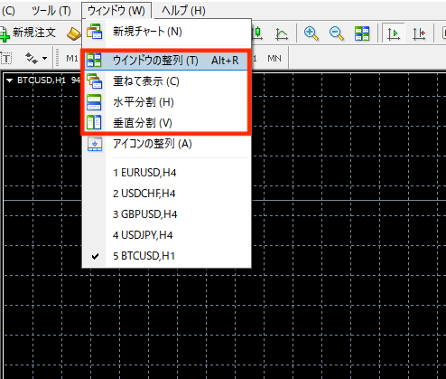The image size is (446, 379).
Task: Toggle the auto scroll chart icon
Action: click(393, 33)
